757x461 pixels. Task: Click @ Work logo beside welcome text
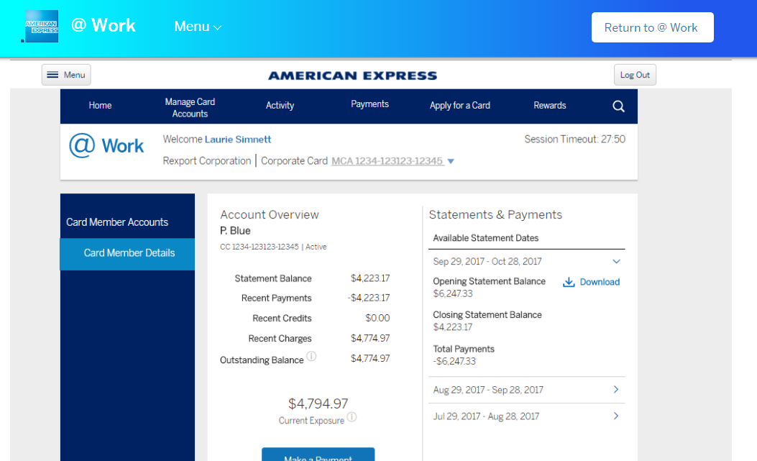pyautogui.click(x=106, y=145)
